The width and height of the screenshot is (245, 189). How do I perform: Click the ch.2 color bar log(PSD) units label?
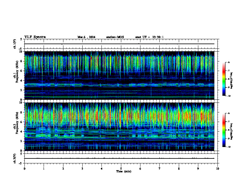coord(232,131)
